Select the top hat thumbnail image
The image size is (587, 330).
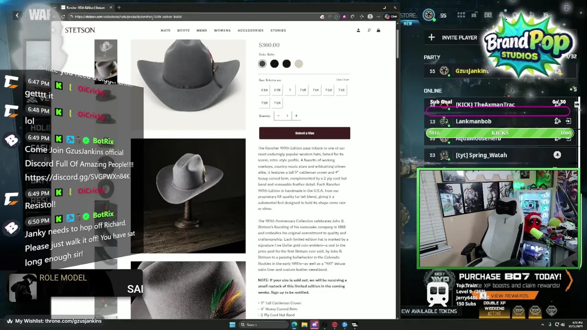pos(106,49)
